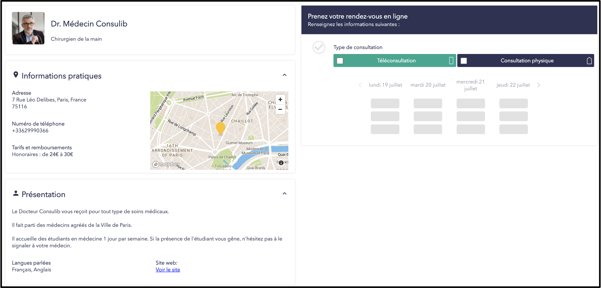Click the building icon in Consultation physique
The height and width of the screenshot is (288, 601).
click(589, 61)
